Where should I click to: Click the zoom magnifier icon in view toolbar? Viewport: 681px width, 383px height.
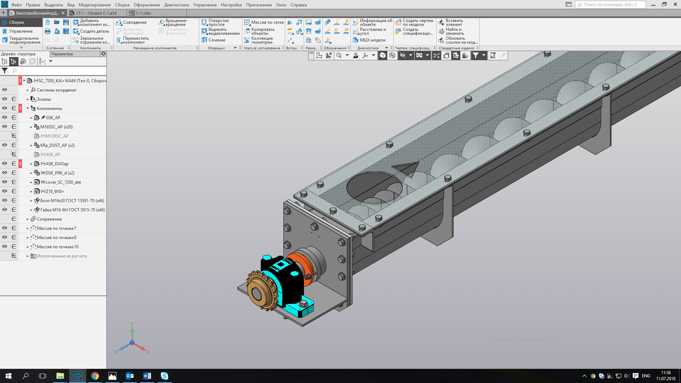pos(339,56)
